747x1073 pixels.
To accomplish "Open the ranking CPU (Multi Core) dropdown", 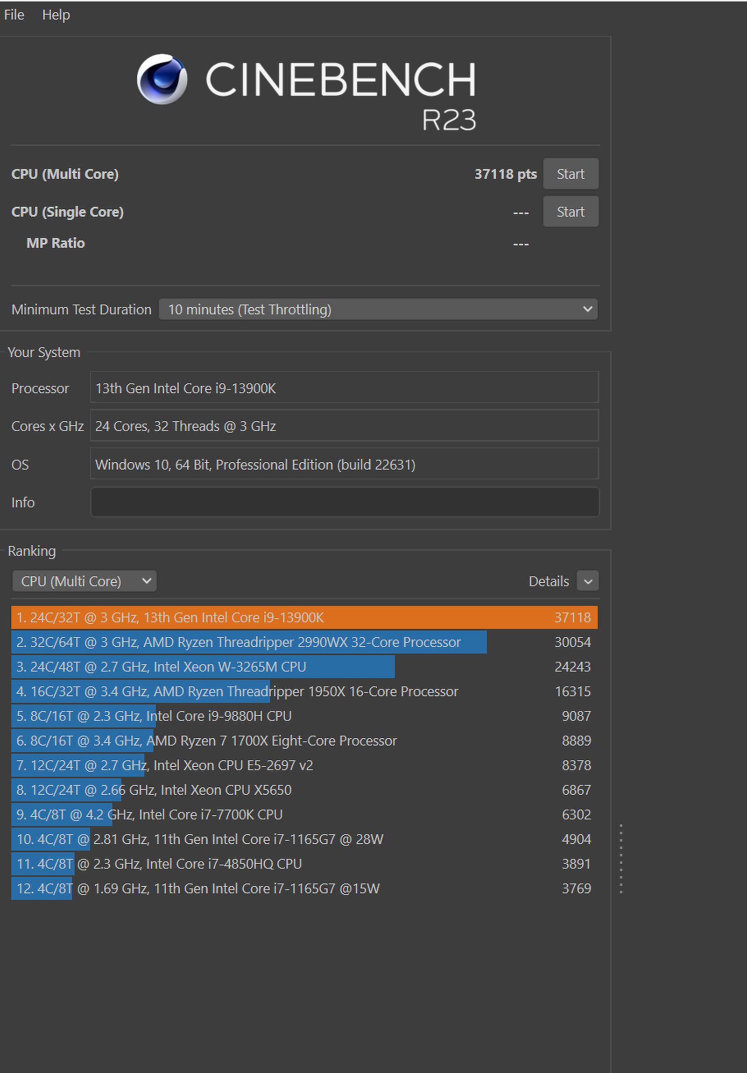I will (85, 581).
